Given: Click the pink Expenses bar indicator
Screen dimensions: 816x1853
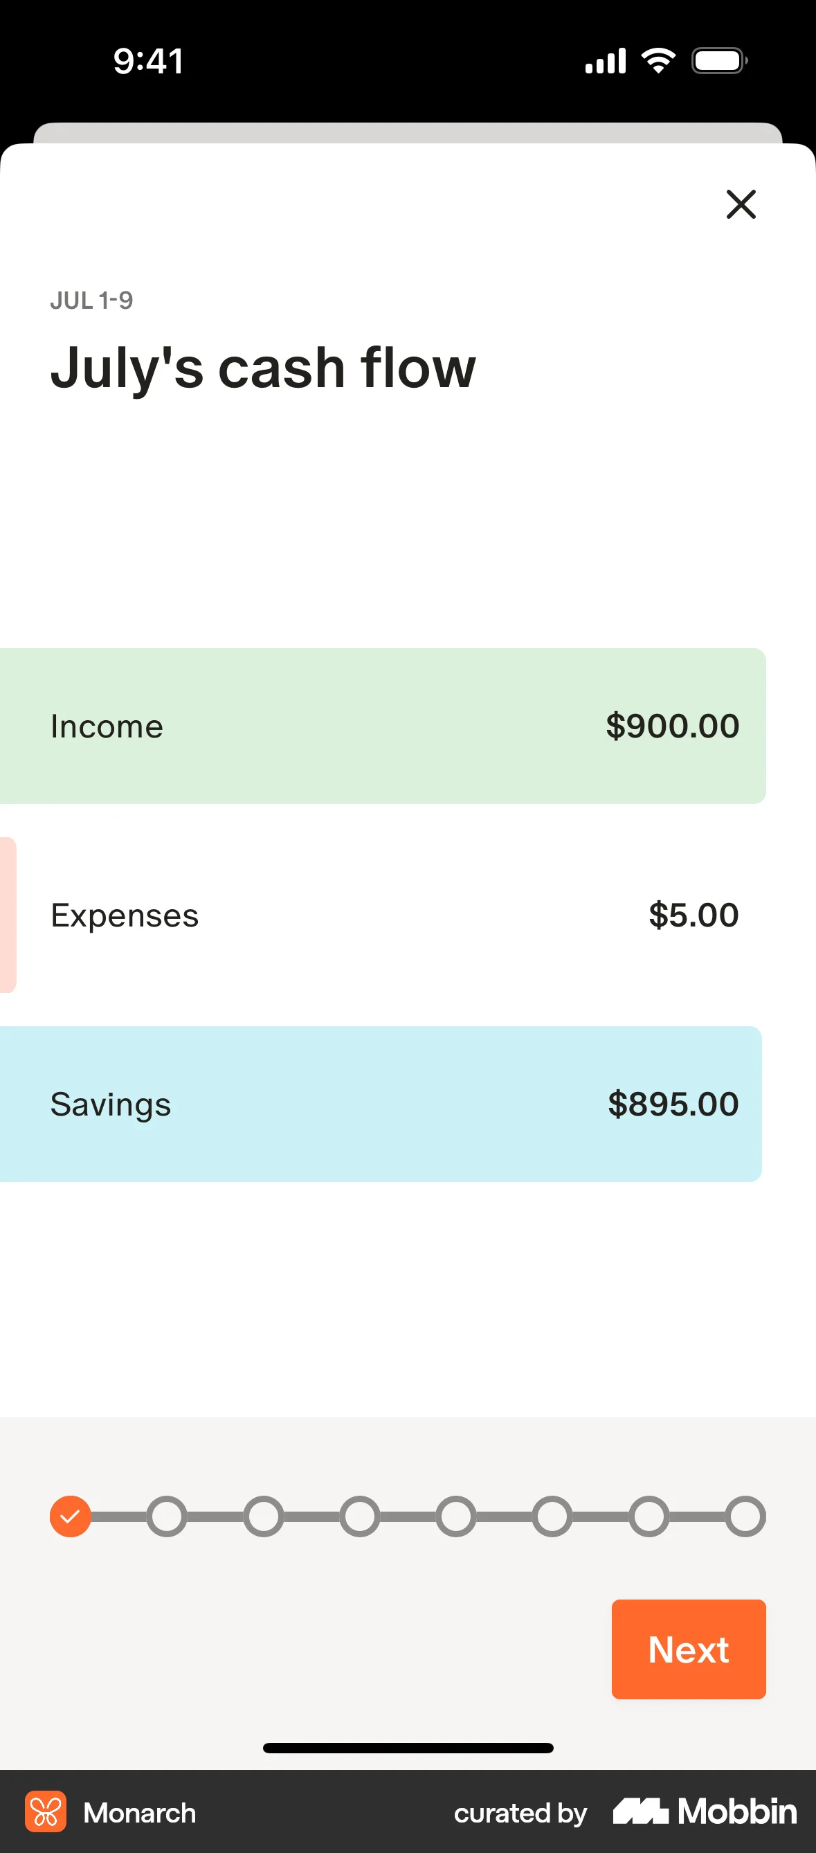Looking at the screenshot, I should 8,915.
